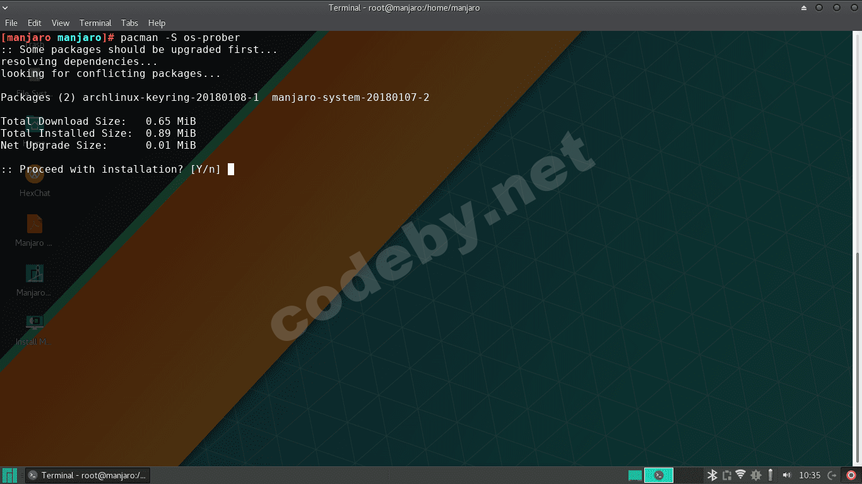Open the clipboard manager tray icon
The image size is (862, 484).
point(726,475)
